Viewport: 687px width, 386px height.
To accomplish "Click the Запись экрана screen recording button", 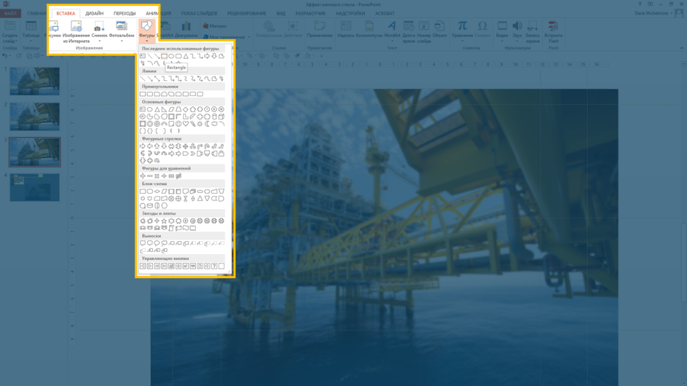I will coord(532,29).
